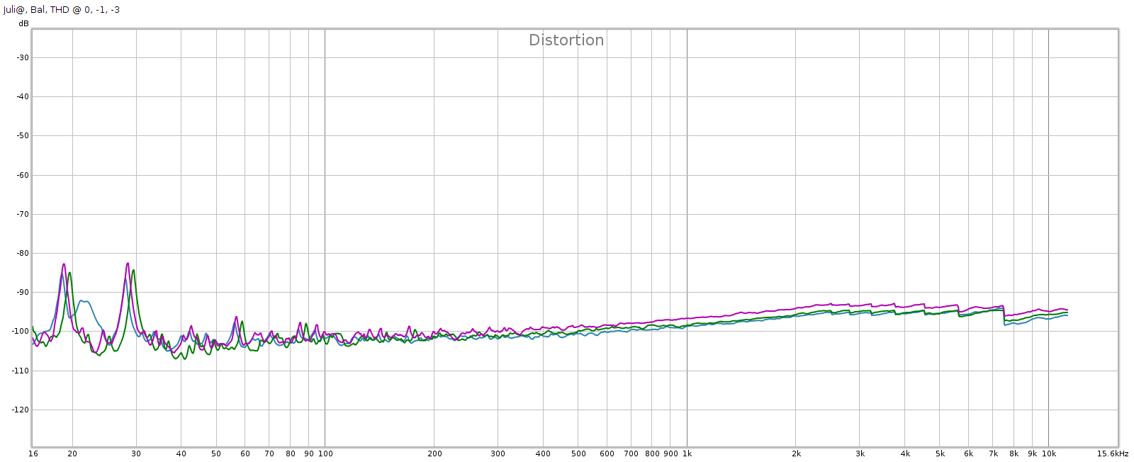Click the '100' frequency axis label

pos(325,454)
